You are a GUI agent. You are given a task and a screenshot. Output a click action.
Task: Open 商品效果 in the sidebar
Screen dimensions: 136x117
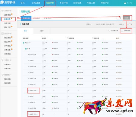point(8,42)
